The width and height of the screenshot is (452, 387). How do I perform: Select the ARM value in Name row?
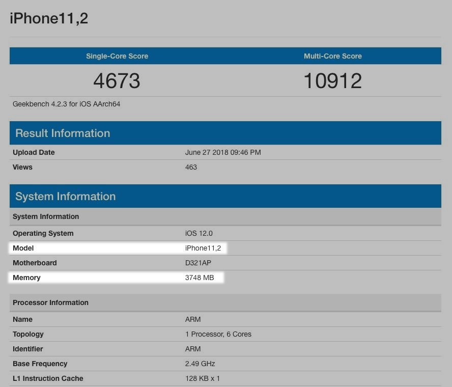click(193, 319)
